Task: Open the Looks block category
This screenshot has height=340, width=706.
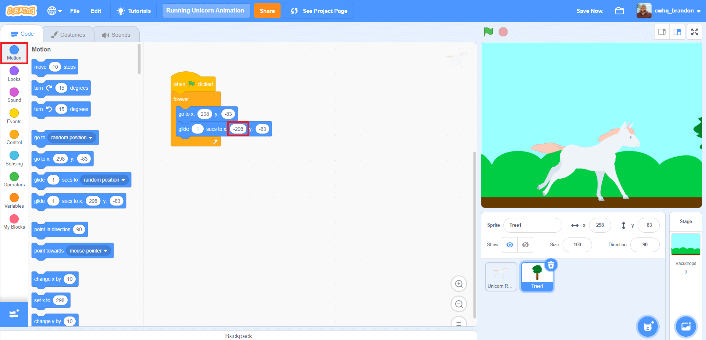Action: 14,74
